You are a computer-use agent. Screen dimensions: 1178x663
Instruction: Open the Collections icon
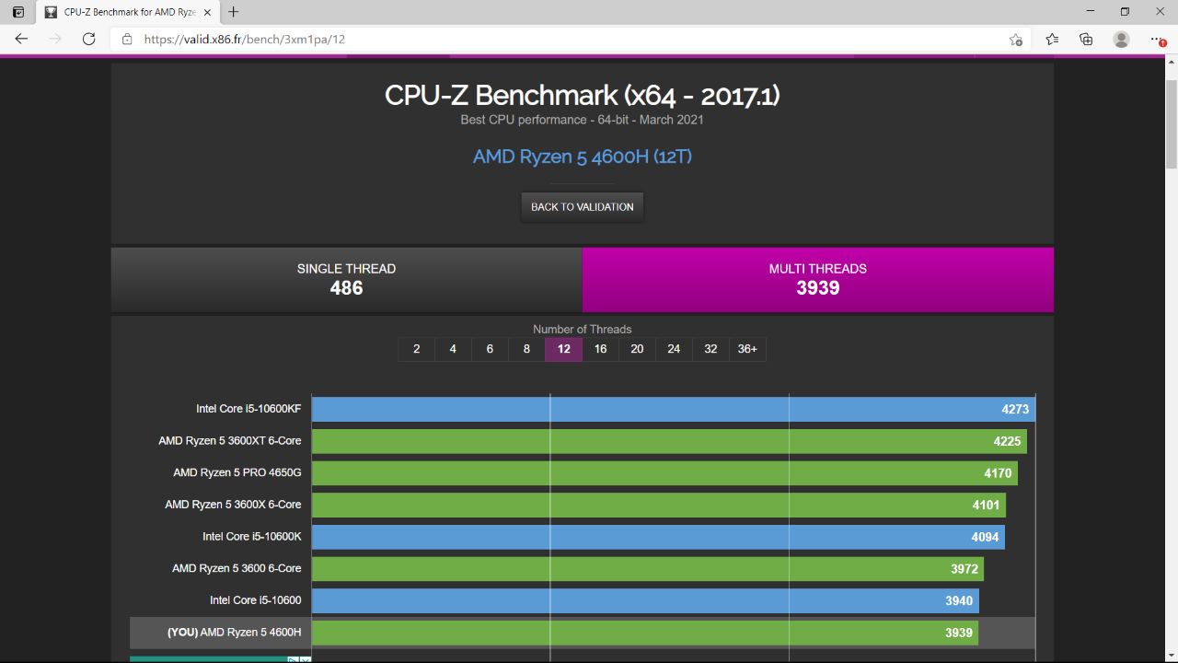pos(1086,40)
